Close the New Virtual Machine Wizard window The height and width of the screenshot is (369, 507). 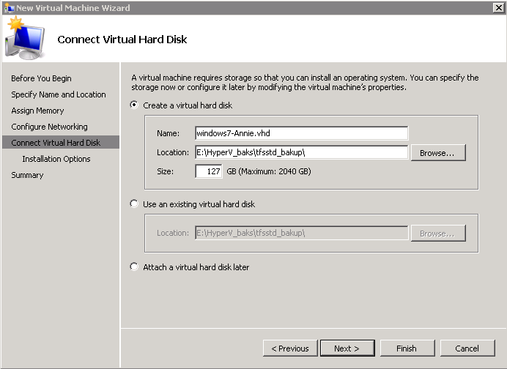(x=498, y=7)
